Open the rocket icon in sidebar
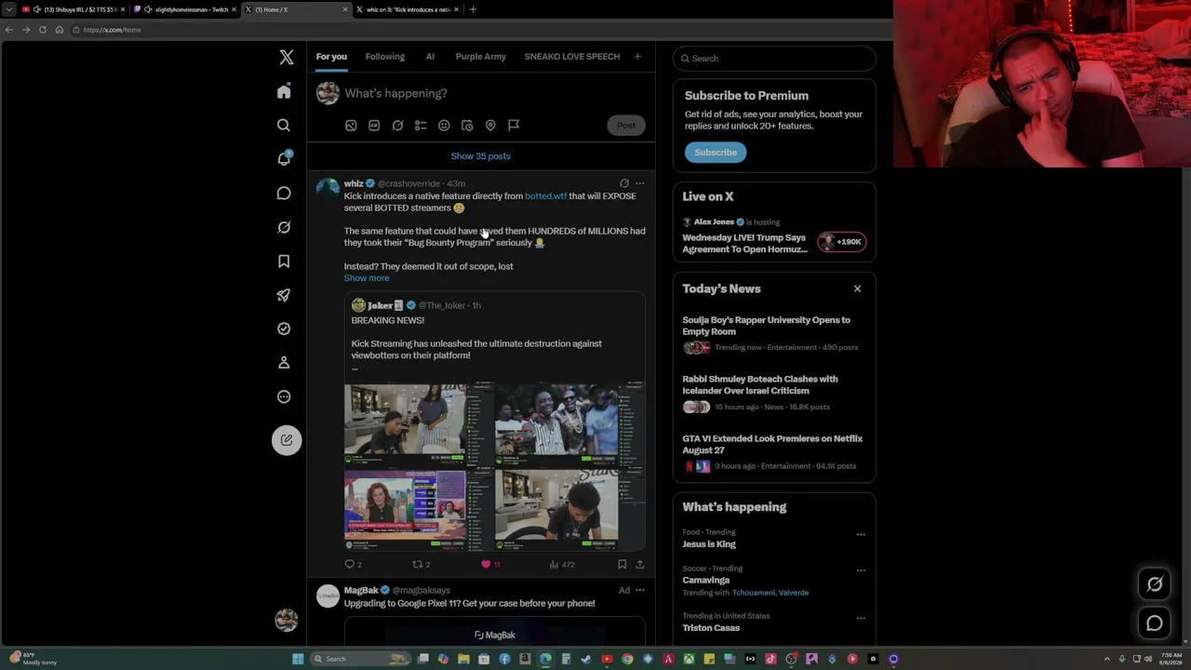1191x670 pixels. pyautogui.click(x=284, y=295)
